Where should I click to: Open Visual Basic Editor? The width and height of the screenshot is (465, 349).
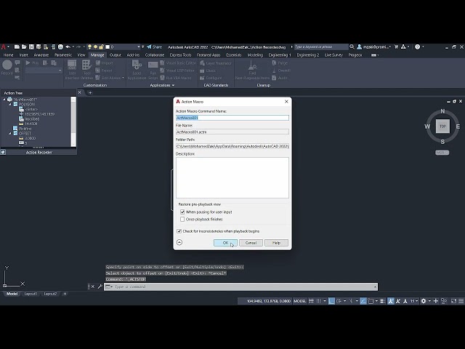[x=178, y=63]
